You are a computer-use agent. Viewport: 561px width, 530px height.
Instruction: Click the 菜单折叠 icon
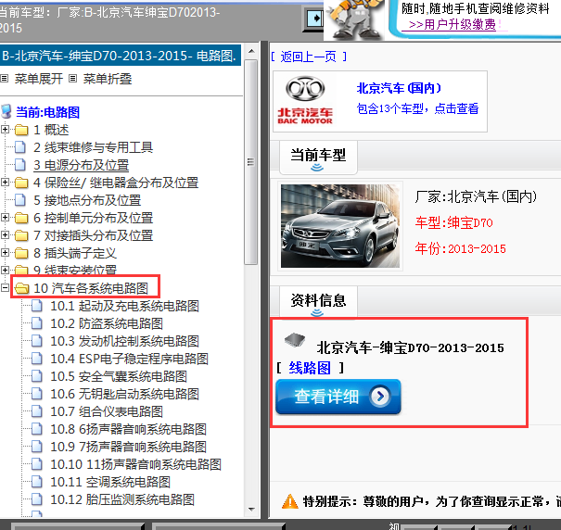point(72,79)
